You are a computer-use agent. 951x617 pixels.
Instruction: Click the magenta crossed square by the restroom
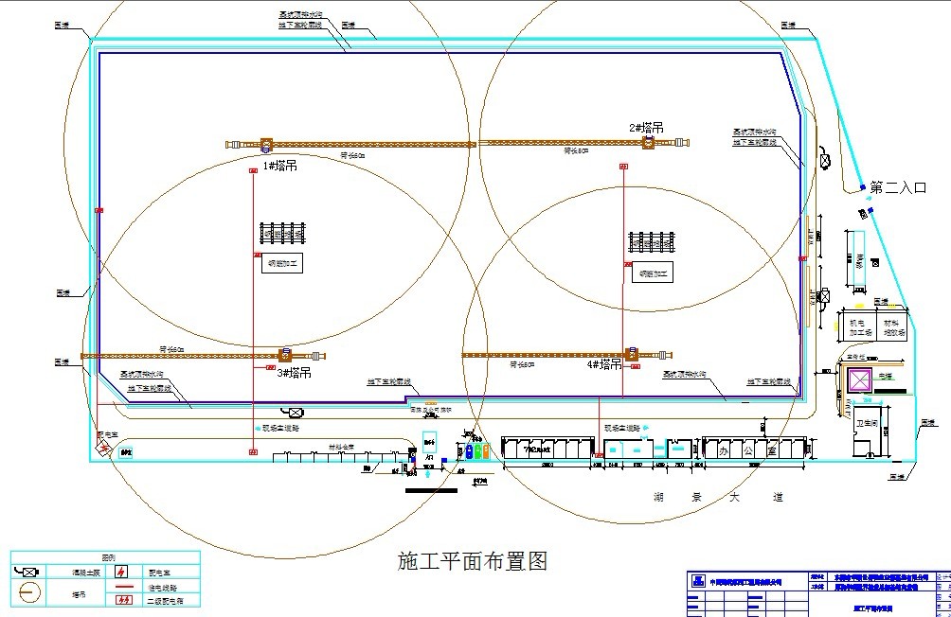pos(859,381)
